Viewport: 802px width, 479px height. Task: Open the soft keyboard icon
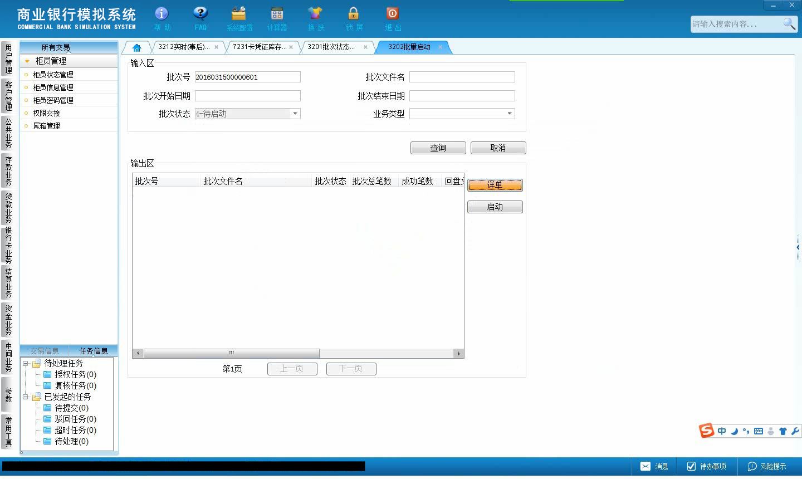(x=758, y=431)
